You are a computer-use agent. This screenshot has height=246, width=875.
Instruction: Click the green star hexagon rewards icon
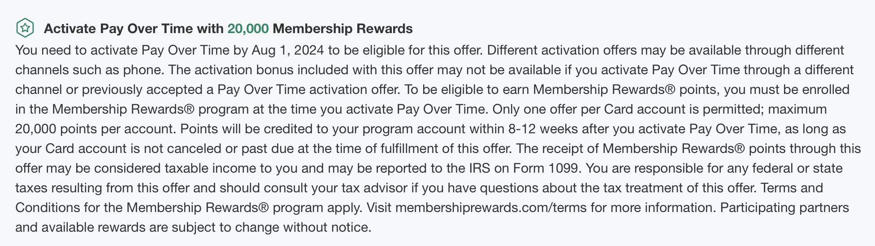tap(25, 28)
